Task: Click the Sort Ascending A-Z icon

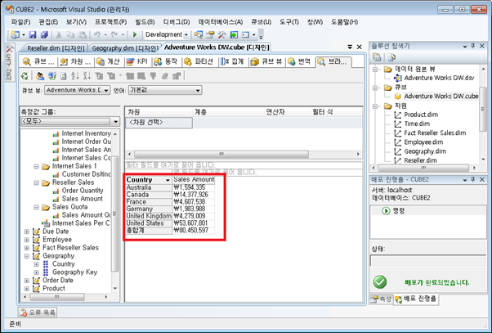Action: point(75,76)
